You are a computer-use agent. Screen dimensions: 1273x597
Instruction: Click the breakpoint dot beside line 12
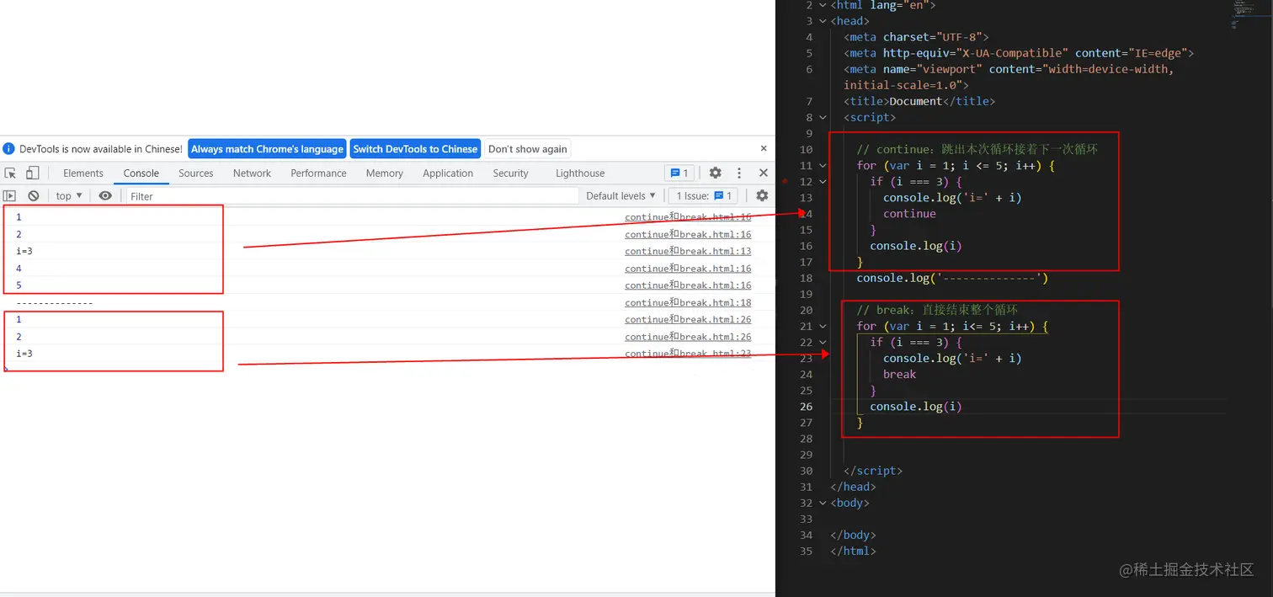pyautogui.click(x=786, y=181)
